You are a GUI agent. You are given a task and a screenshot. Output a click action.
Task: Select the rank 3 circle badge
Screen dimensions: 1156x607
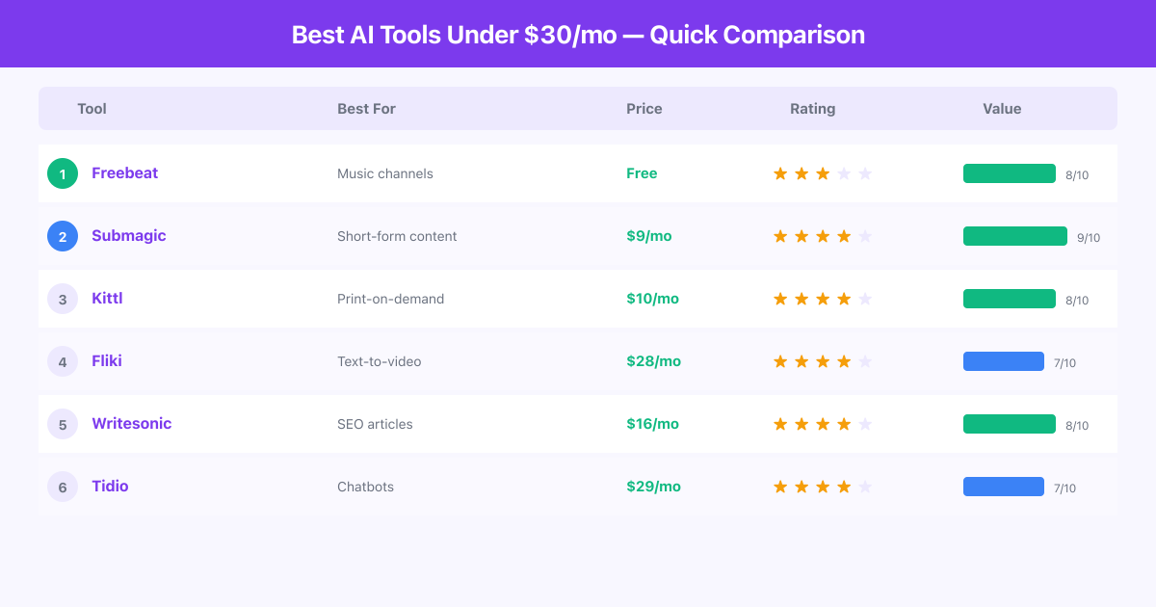pyautogui.click(x=63, y=299)
